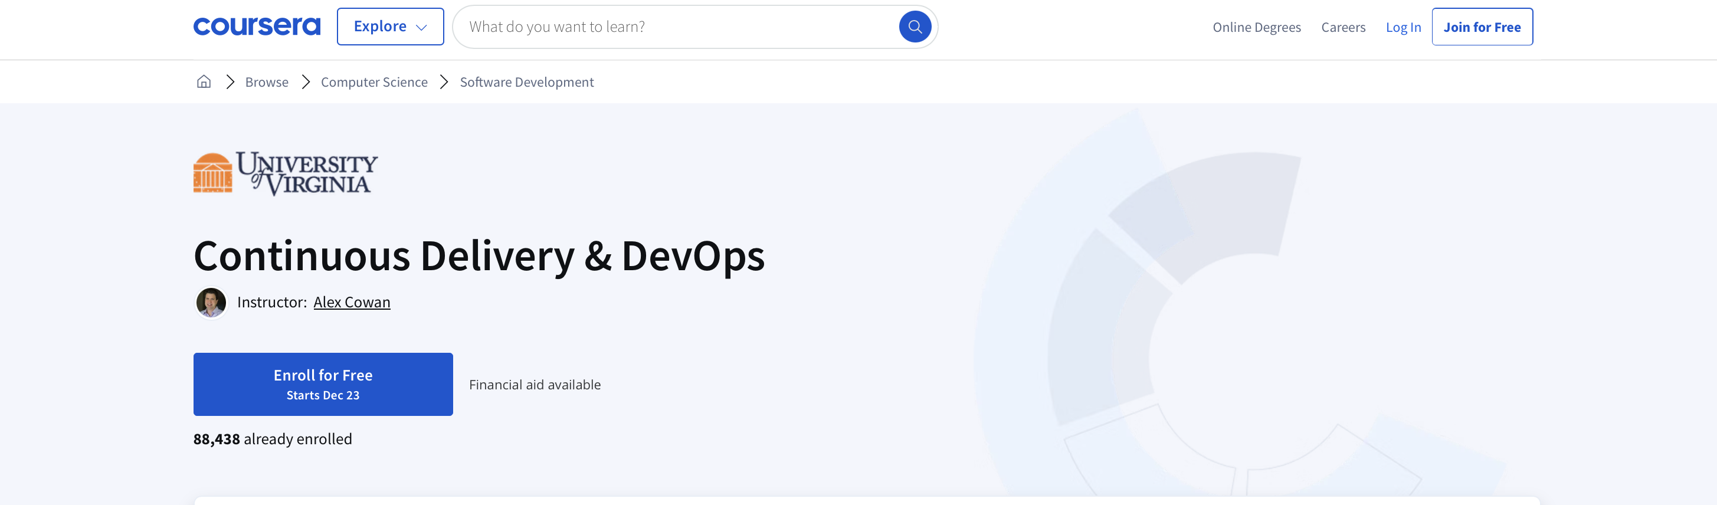The image size is (1717, 505).
Task: Open the Computer Science breadcrumb
Action: pyautogui.click(x=374, y=82)
